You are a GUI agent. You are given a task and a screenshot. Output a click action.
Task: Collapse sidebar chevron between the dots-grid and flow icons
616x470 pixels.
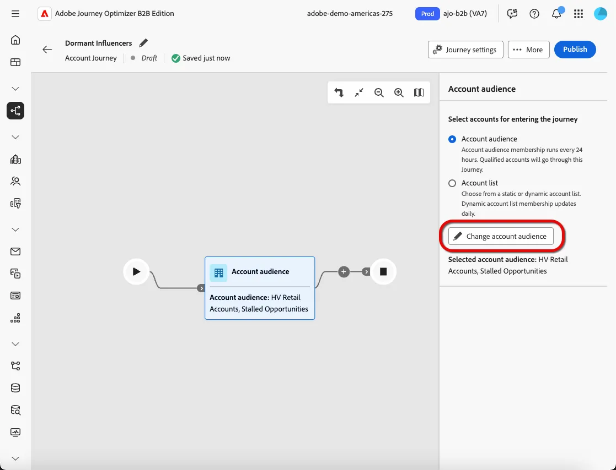(x=15, y=344)
